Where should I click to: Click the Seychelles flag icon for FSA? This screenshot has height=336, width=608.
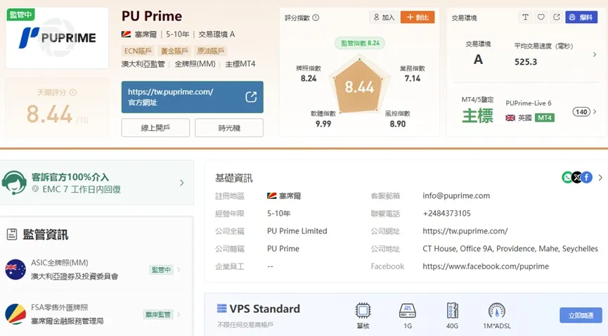15,314
